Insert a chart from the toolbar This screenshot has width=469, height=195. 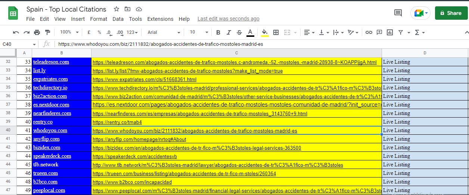390,32
